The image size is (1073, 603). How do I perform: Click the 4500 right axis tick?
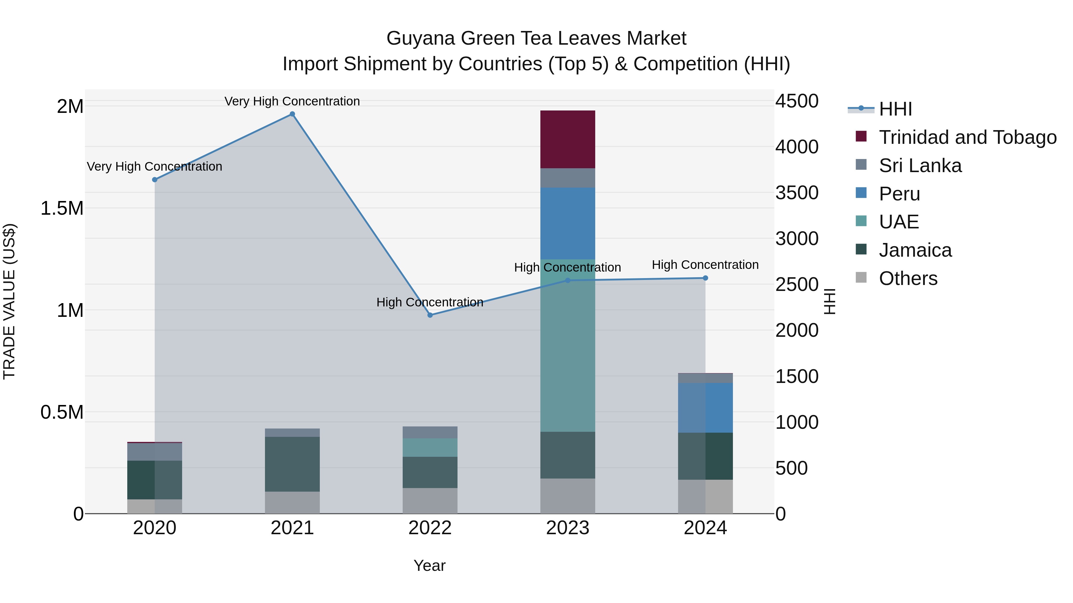(x=797, y=101)
